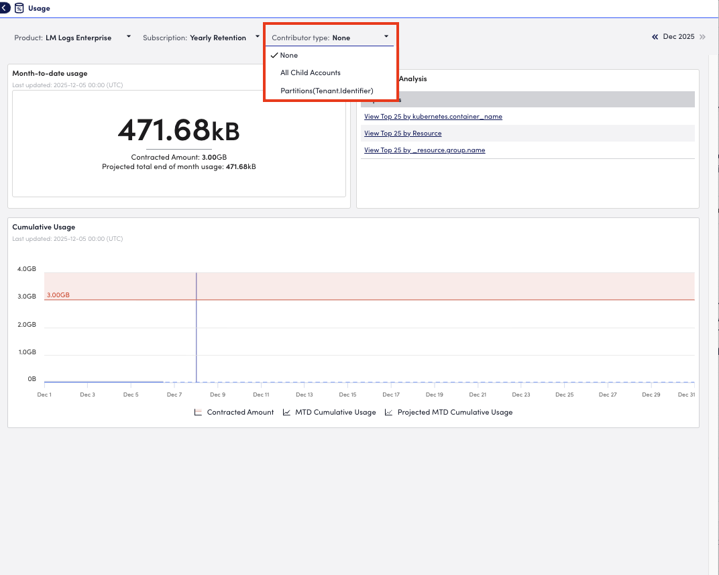Image resolution: width=719 pixels, height=575 pixels.
Task: Go to previous month with double-left chevron
Action: 655,37
